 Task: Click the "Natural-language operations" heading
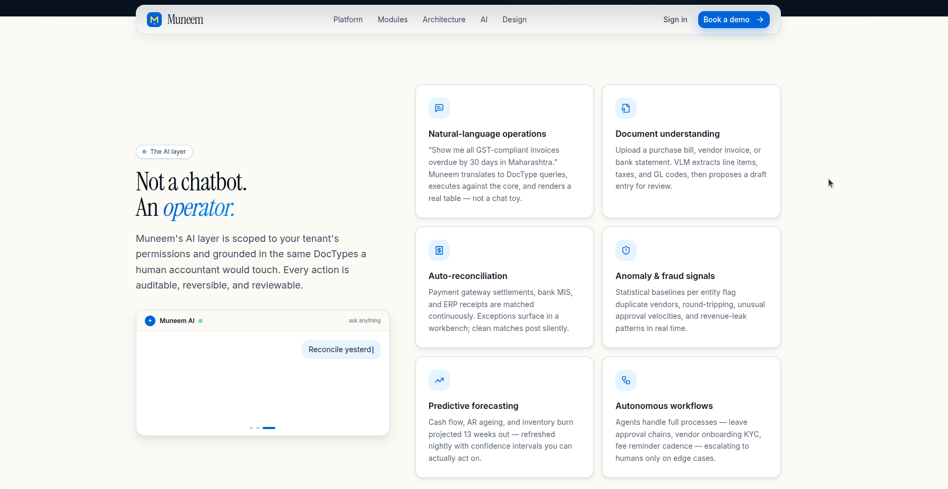[487, 134]
